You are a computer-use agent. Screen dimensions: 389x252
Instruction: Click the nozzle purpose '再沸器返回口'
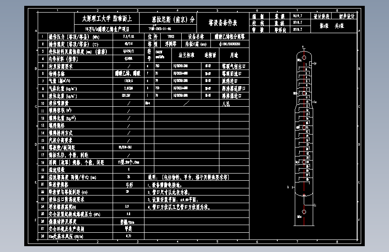pyautogui.click(x=234, y=88)
